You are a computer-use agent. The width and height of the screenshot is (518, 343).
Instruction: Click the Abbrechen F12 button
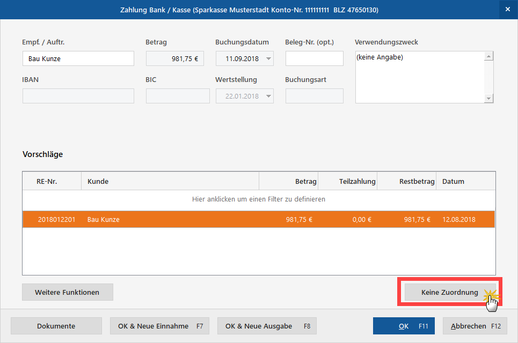tap(475, 326)
